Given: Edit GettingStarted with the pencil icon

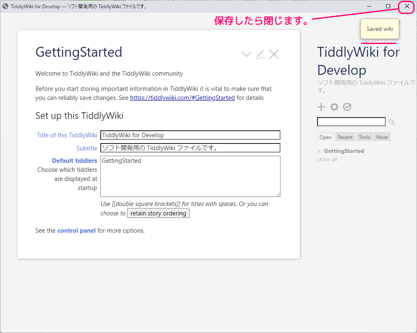Looking at the screenshot, I should (260, 54).
